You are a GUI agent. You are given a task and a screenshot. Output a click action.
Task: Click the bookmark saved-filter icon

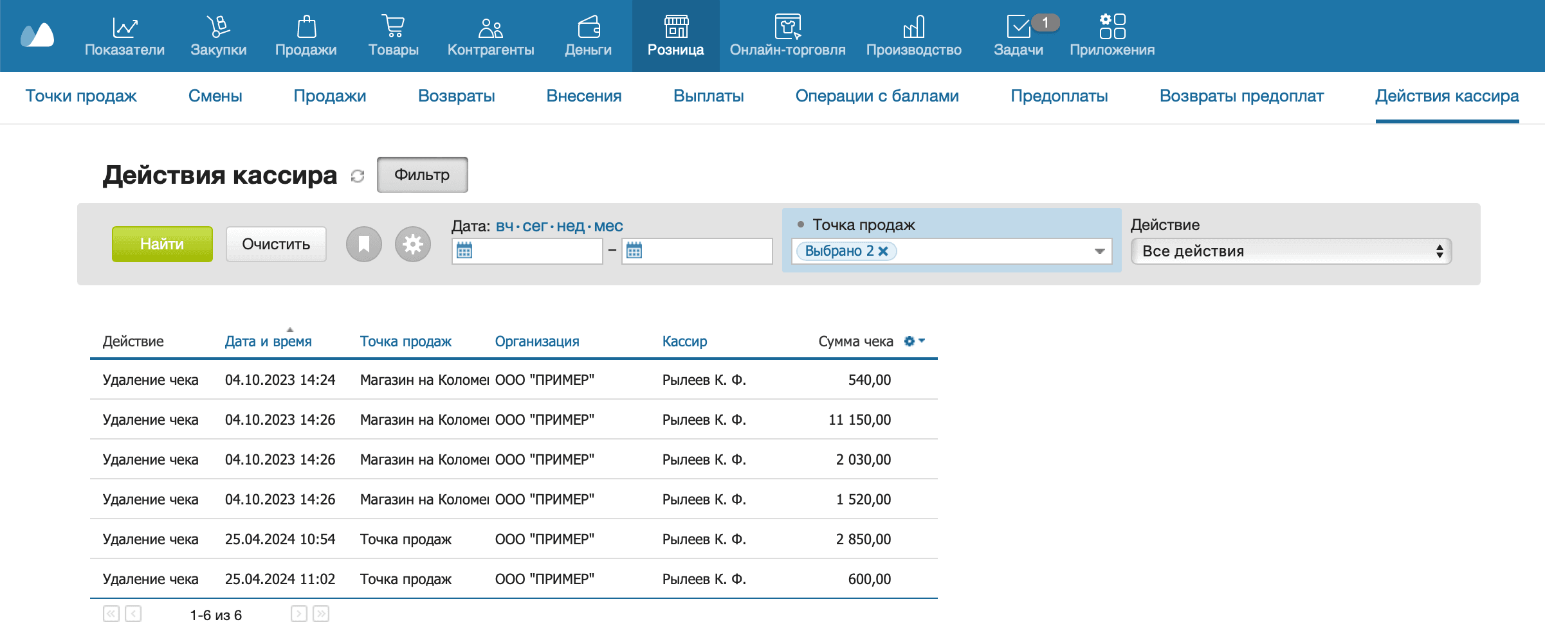pos(363,244)
